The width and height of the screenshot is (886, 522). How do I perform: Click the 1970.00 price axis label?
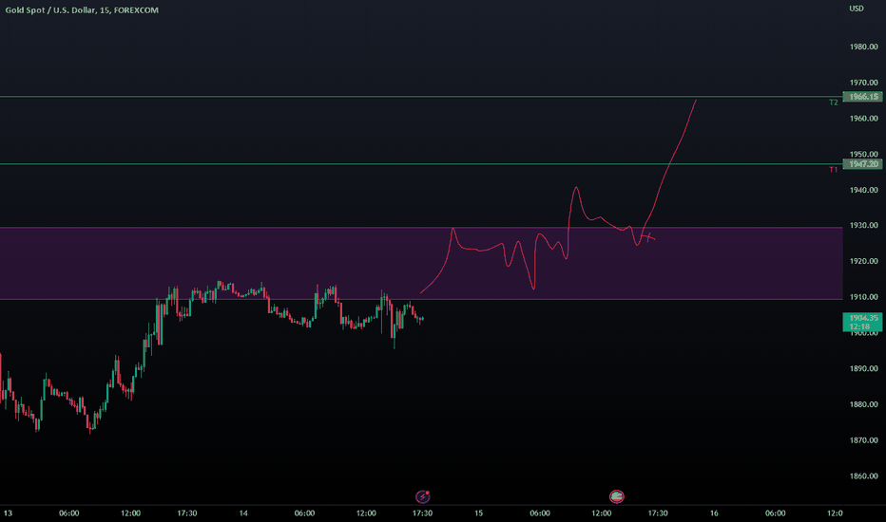point(864,83)
